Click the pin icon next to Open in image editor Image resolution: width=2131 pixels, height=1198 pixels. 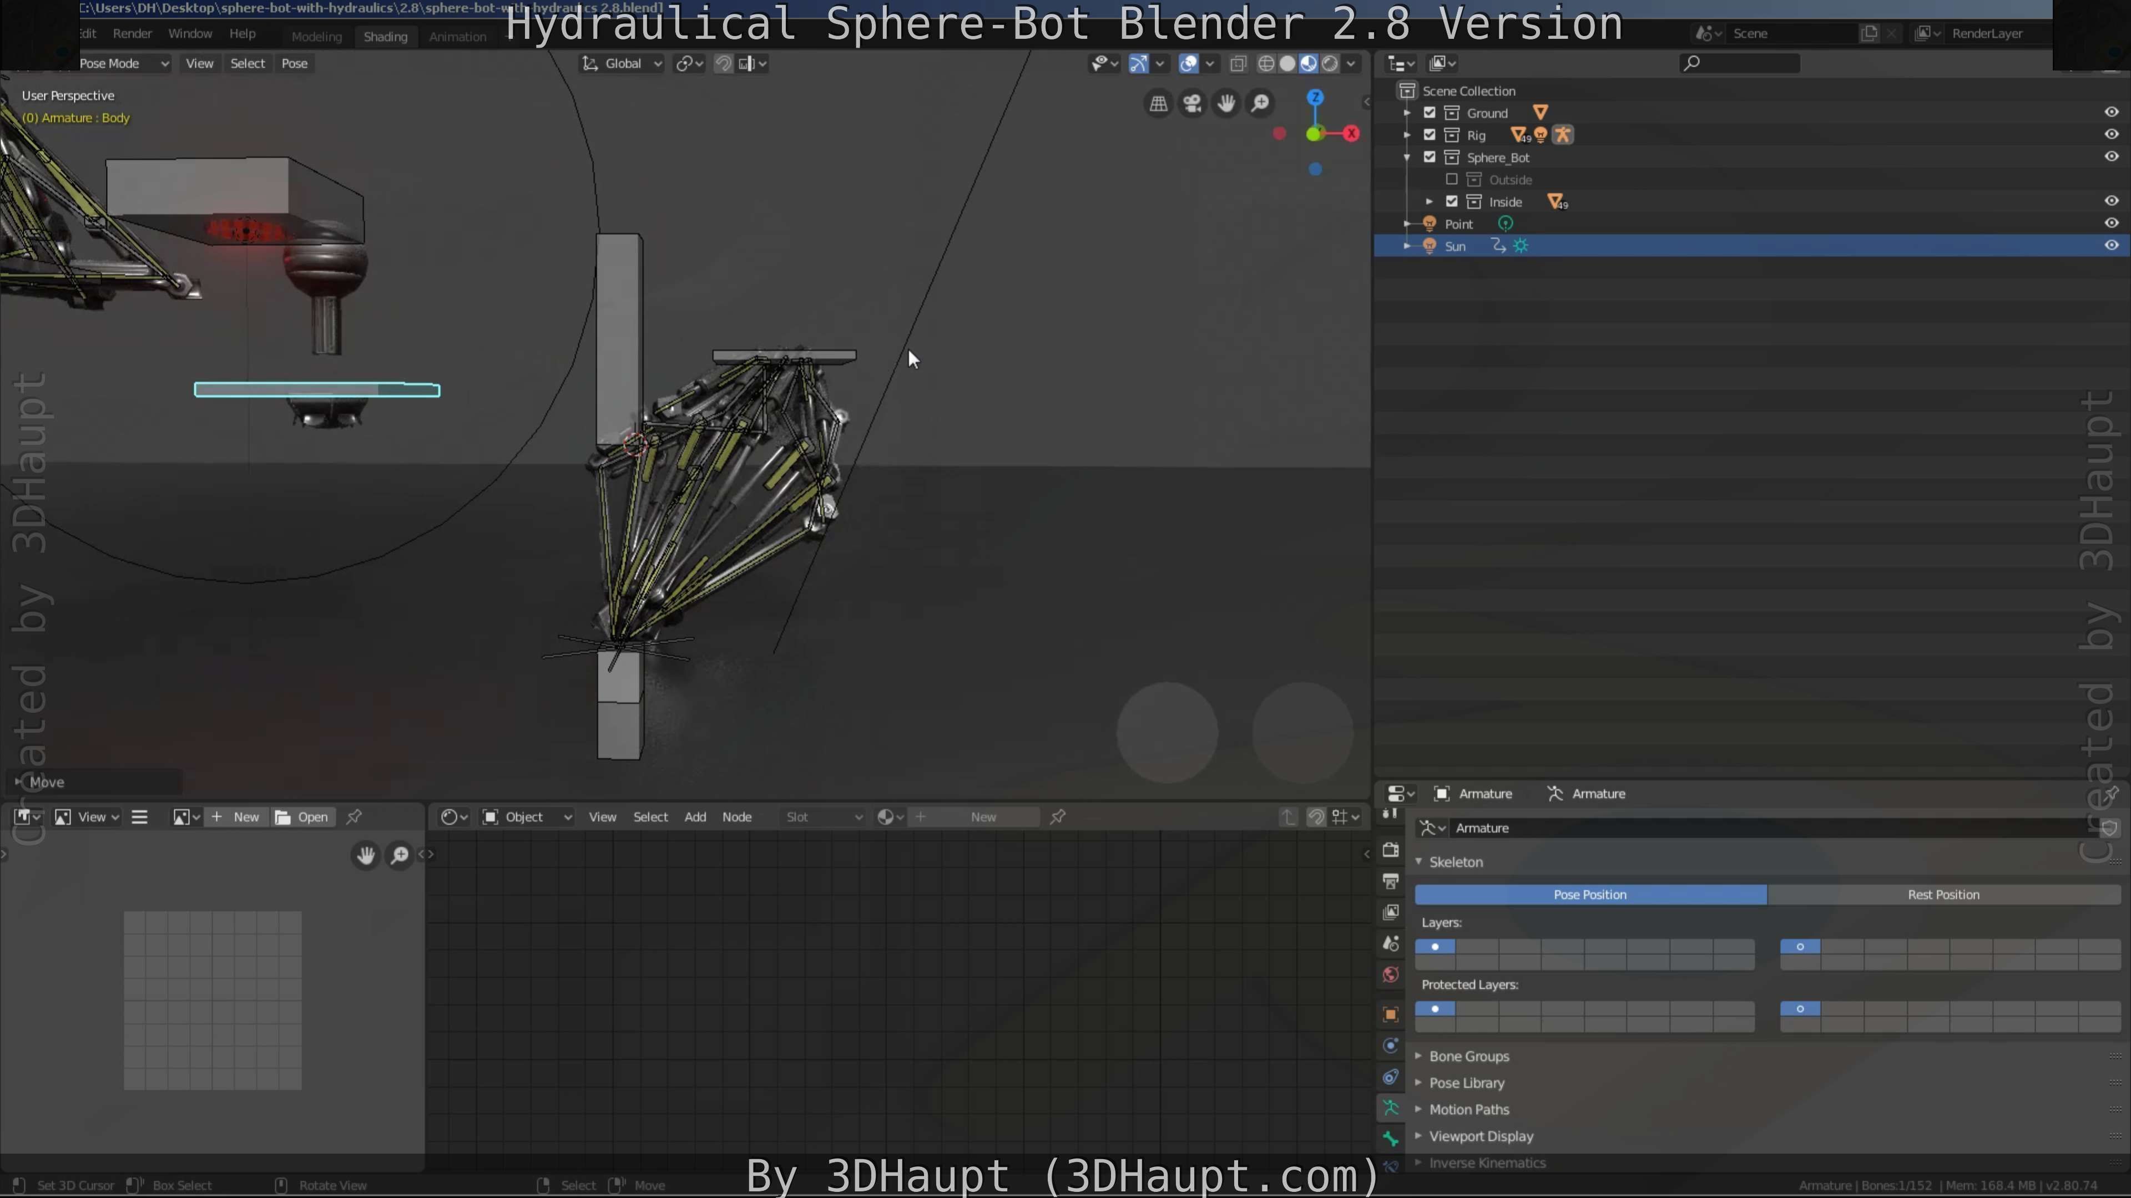coord(354,817)
